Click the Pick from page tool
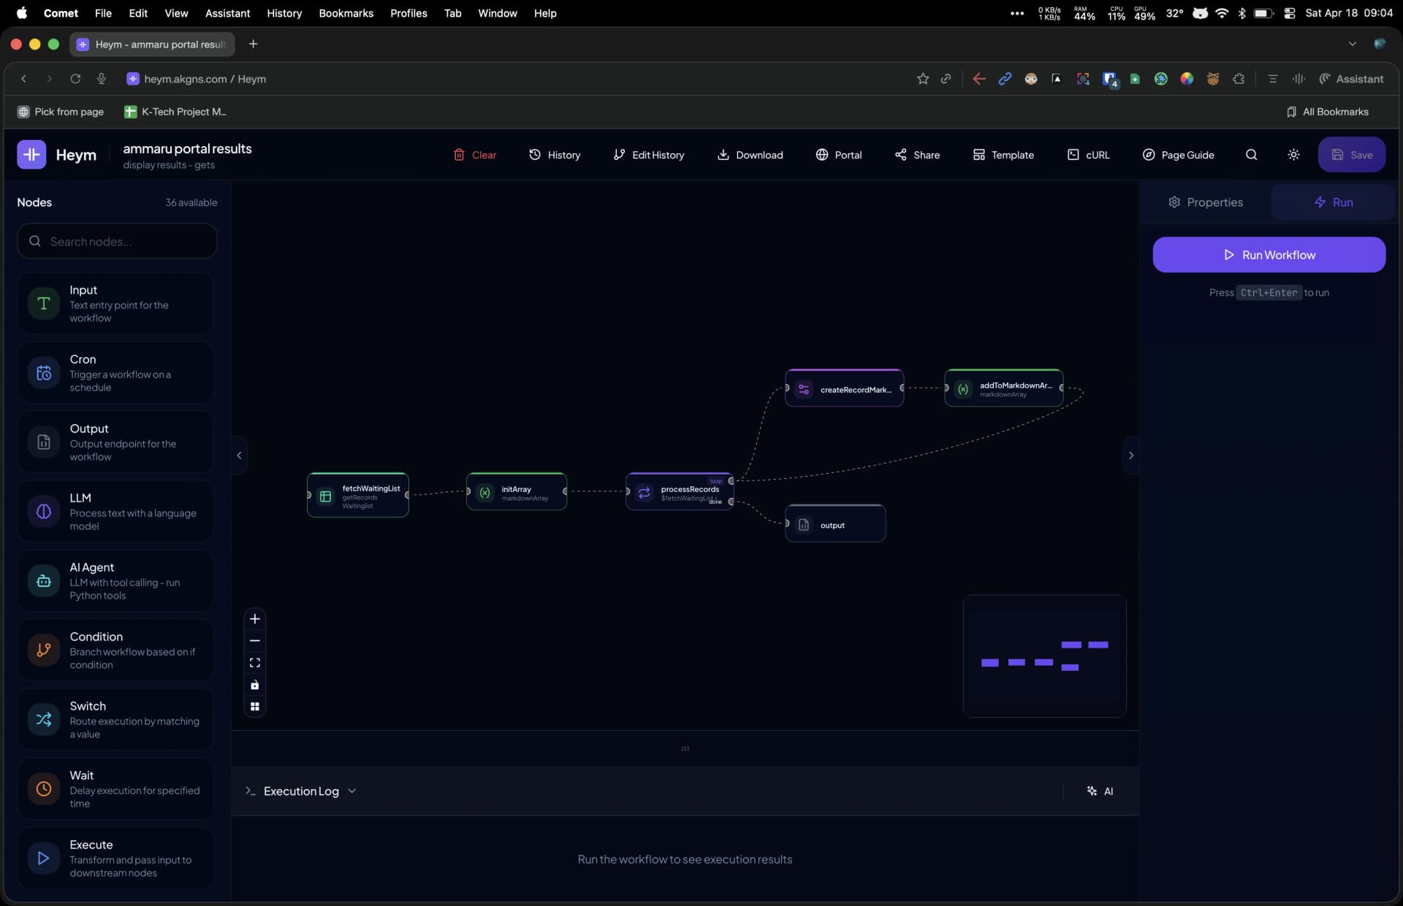 coord(61,112)
